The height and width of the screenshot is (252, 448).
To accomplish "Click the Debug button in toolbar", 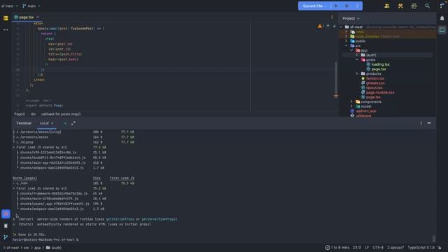I will (346, 6).
